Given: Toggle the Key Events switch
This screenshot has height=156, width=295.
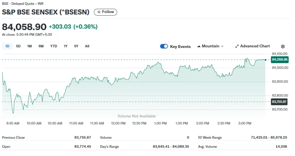Looking at the screenshot, I should 164,46.
